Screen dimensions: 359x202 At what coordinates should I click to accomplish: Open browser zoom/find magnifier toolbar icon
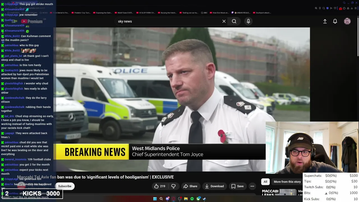(316, 8)
